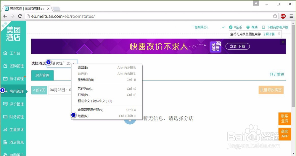Click the browser forward arrow
This screenshot has height=156, width=296.
click(12, 16)
